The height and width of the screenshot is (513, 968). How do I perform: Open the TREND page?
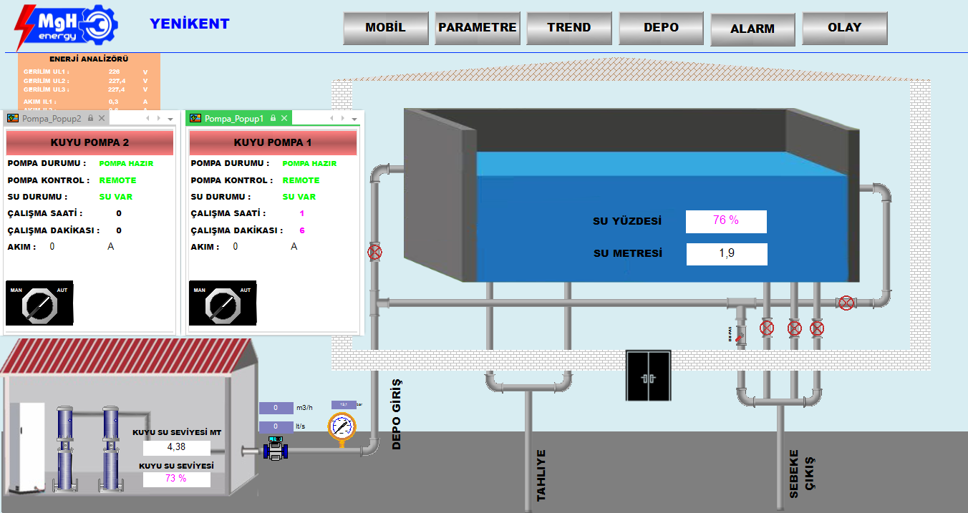569,28
